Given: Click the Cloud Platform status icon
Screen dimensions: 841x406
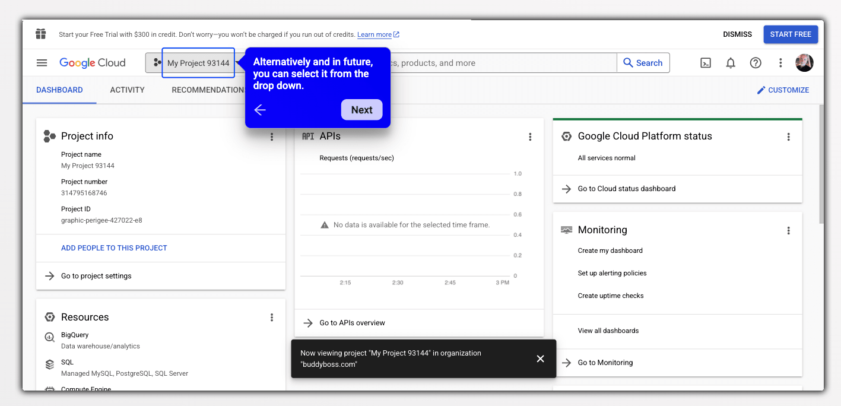Looking at the screenshot, I should point(566,136).
